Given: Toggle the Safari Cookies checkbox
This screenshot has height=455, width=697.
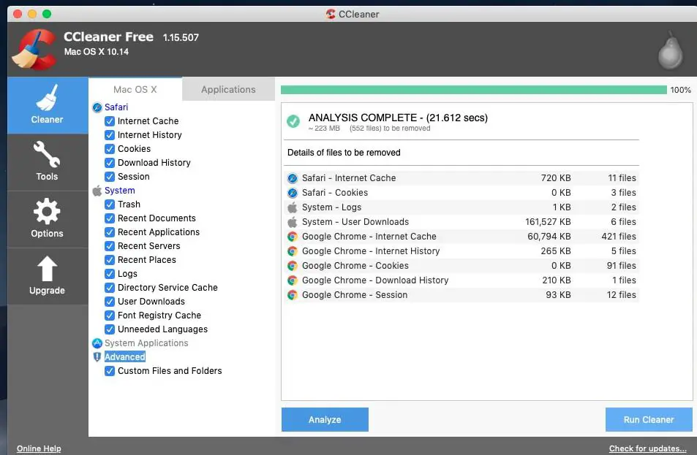Looking at the screenshot, I should [x=110, y=149].
